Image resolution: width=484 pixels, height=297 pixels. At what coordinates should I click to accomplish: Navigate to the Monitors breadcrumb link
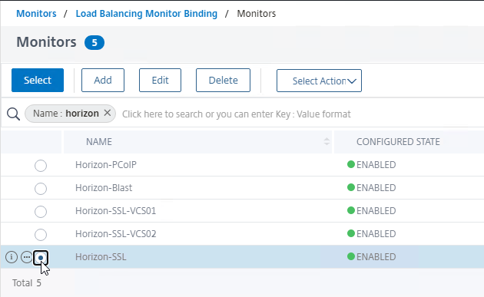(36, 14)
